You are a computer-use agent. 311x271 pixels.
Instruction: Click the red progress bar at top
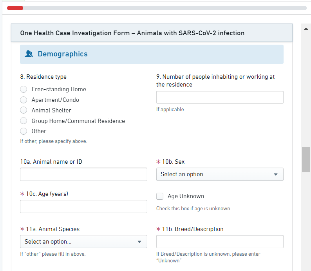(x=15, y=8)
